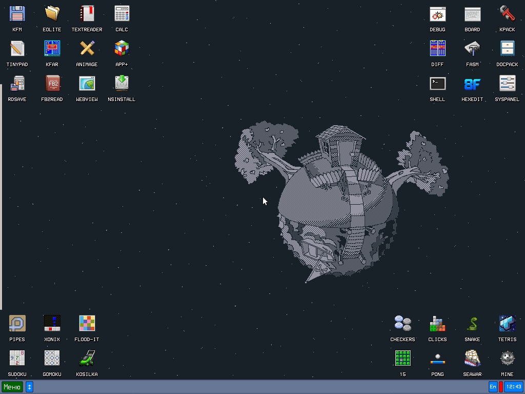This screenshot has width=525, height=394.
Task: Launch the SNAKE game icon
Action: (x=472, y=324)
